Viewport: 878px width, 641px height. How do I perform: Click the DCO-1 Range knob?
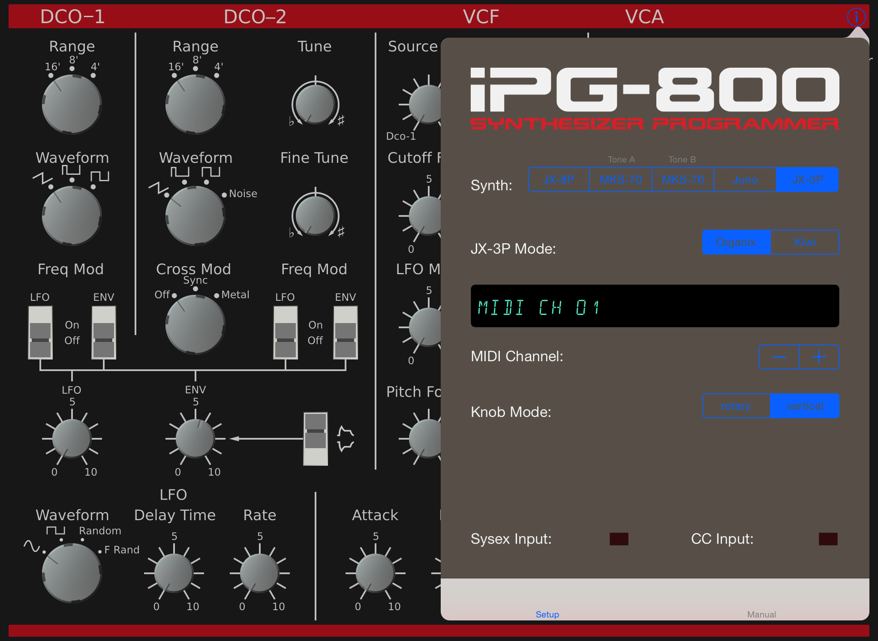pos(72,104)
